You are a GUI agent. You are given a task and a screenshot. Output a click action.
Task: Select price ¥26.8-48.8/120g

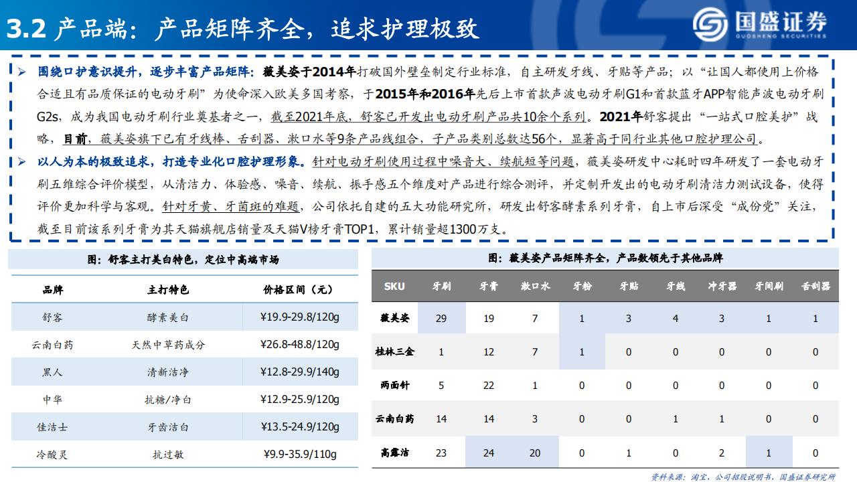pos(300,345)
